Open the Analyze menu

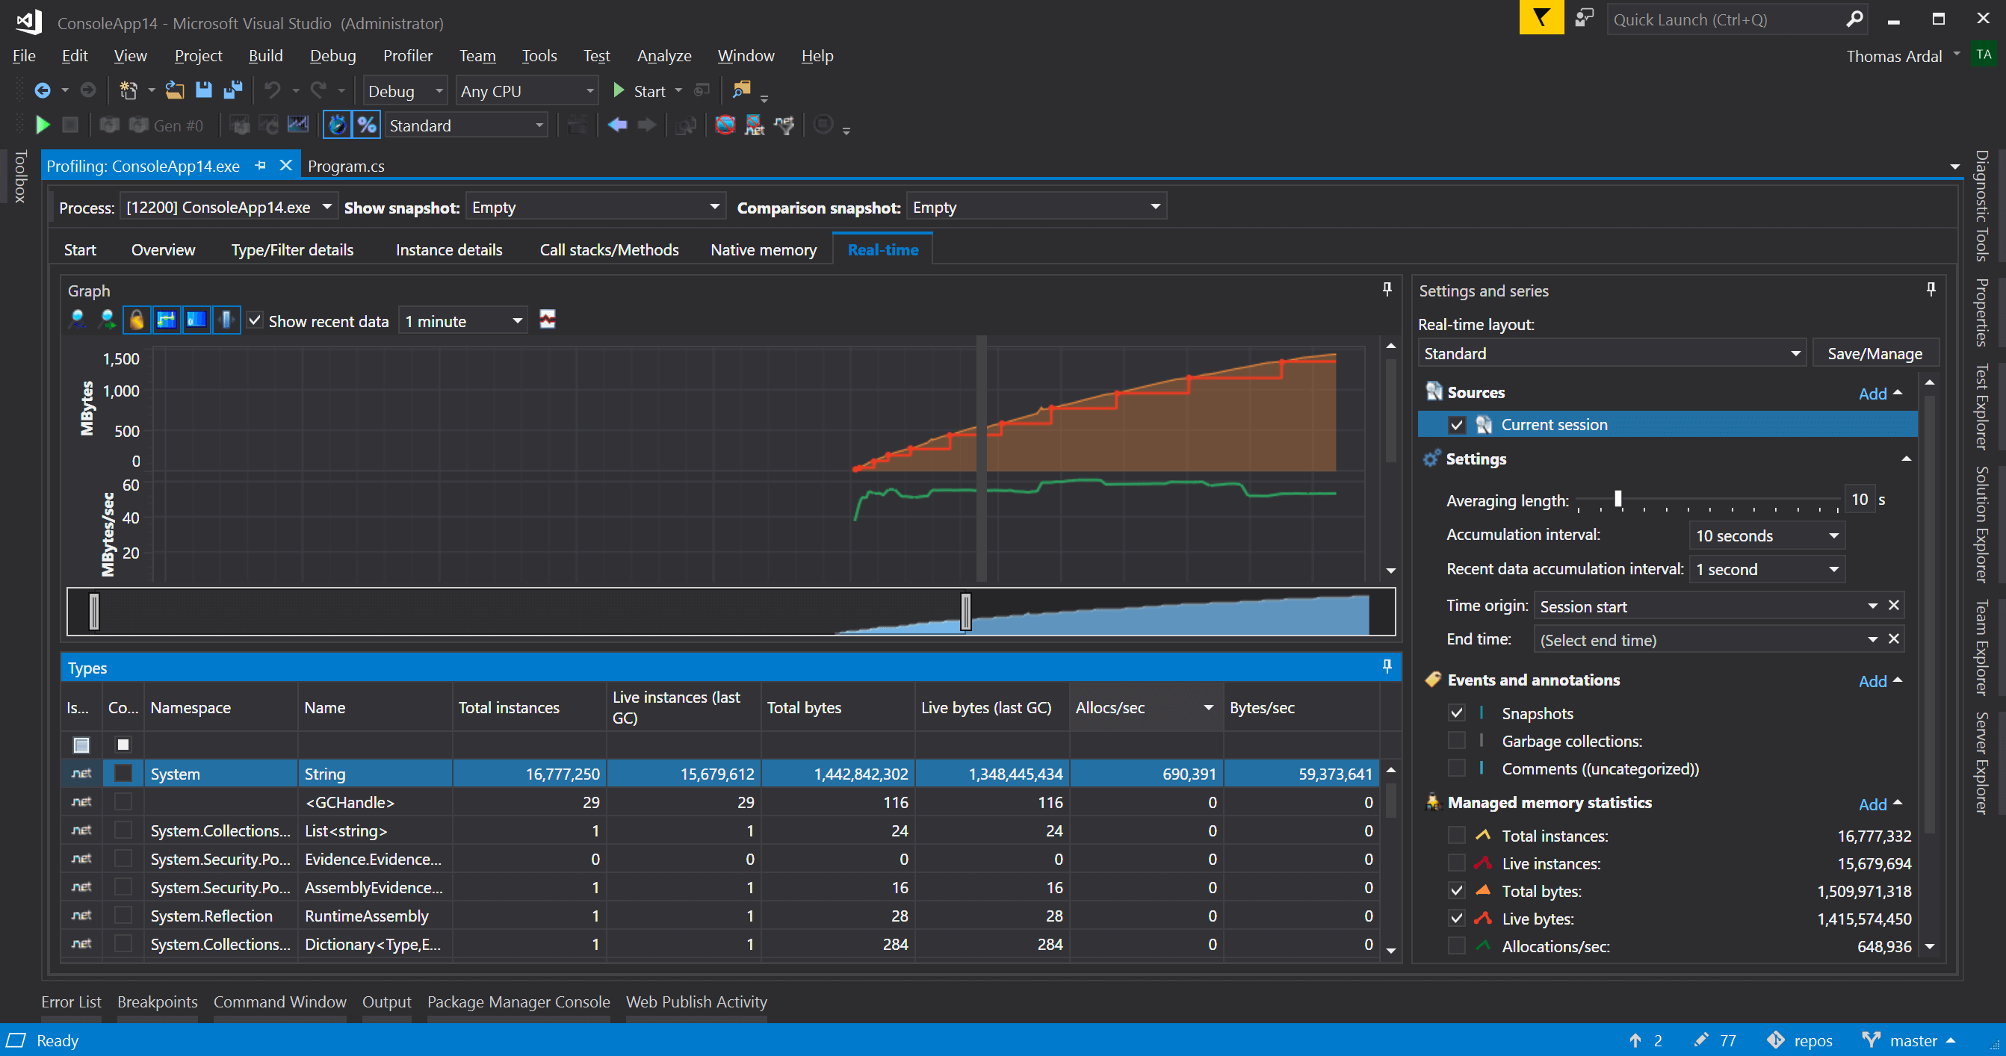point(663,55)
